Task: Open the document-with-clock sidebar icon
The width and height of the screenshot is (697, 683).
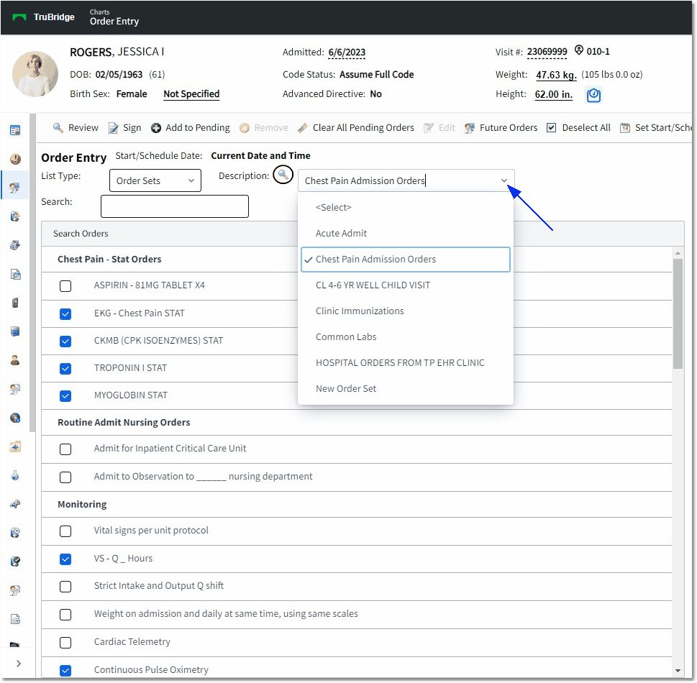Action: 15,619
